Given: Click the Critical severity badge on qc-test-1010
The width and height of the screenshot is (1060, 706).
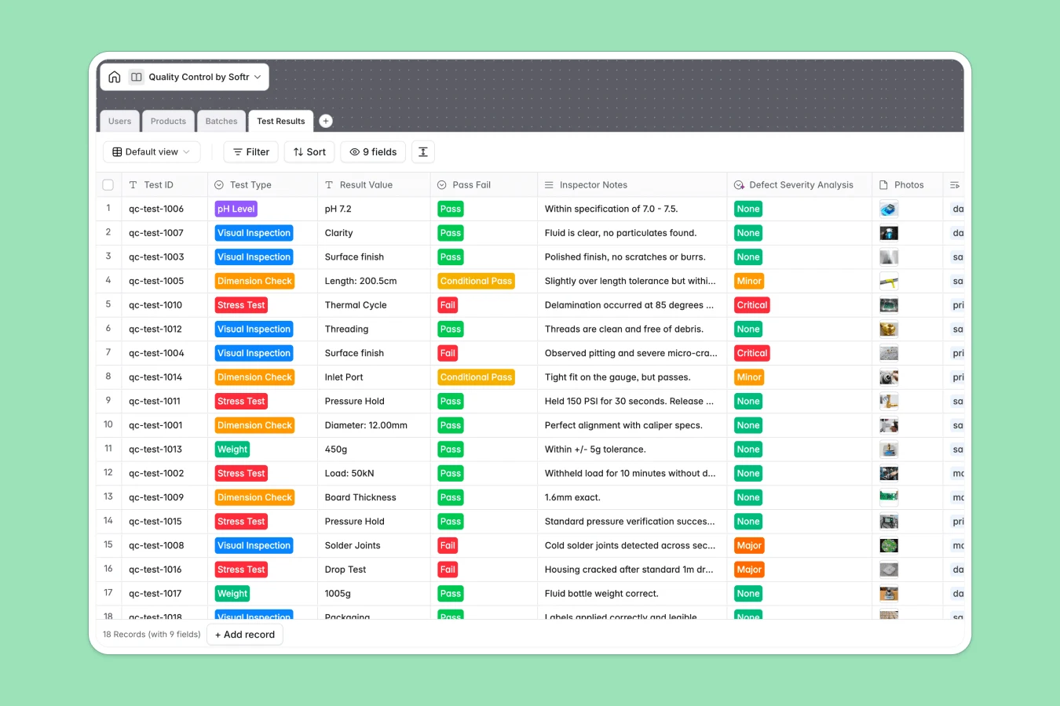Looking at the screenshot, I should coord(751,304).
